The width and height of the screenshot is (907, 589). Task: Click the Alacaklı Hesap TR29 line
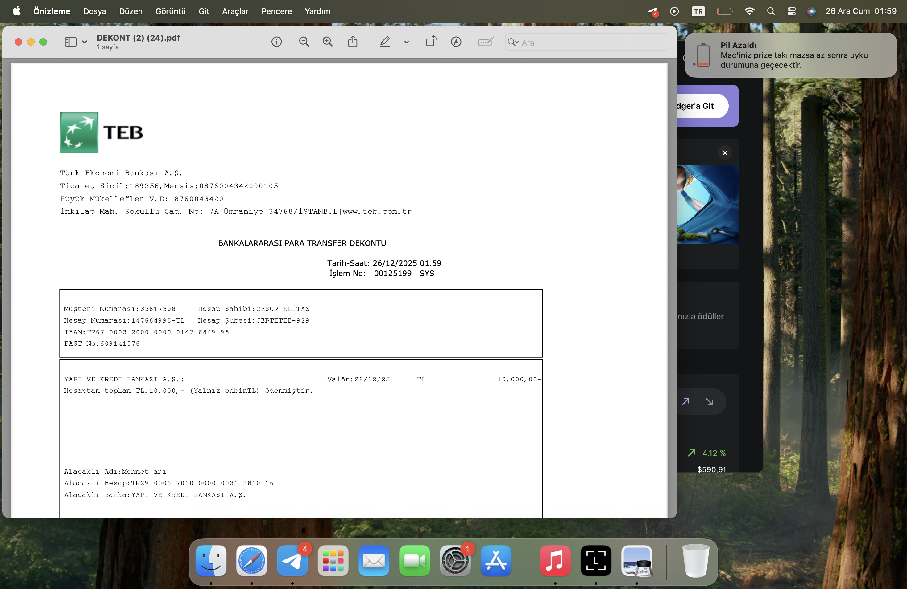[x=169, y=483]
